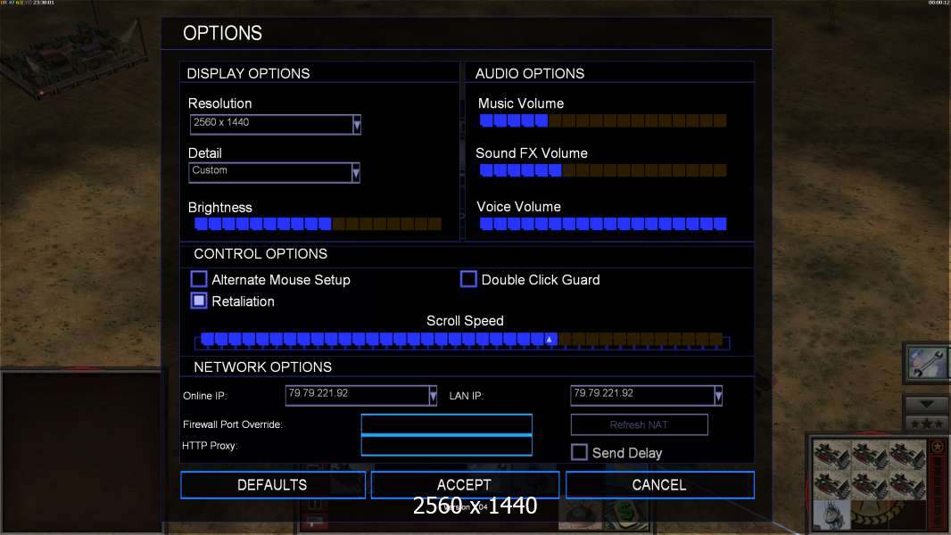The width and height of the screenshot is (951, 535).
Task: Click the Firewall Port Override field
Action: tap(446, 424)
